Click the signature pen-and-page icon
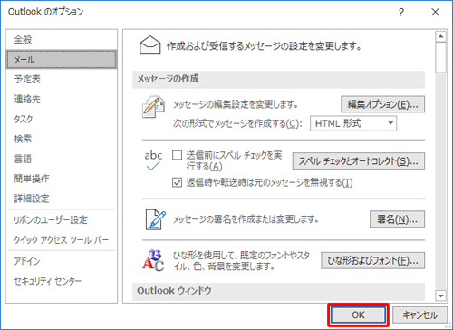453x330 pixels. 156,219
